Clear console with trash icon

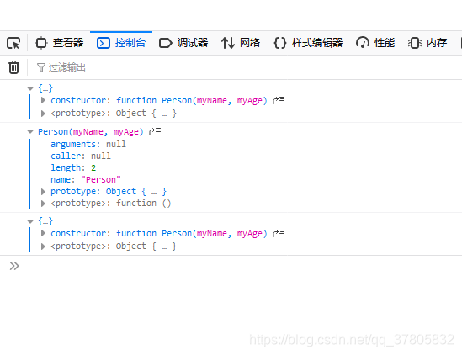click(x=13, y=67)
